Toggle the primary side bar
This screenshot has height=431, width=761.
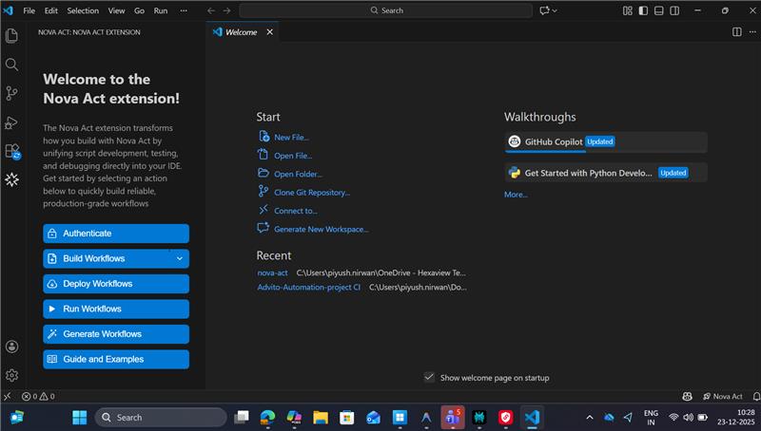point(643,10)
